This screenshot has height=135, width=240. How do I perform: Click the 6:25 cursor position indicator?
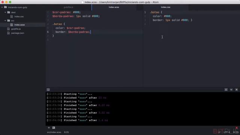66,132
